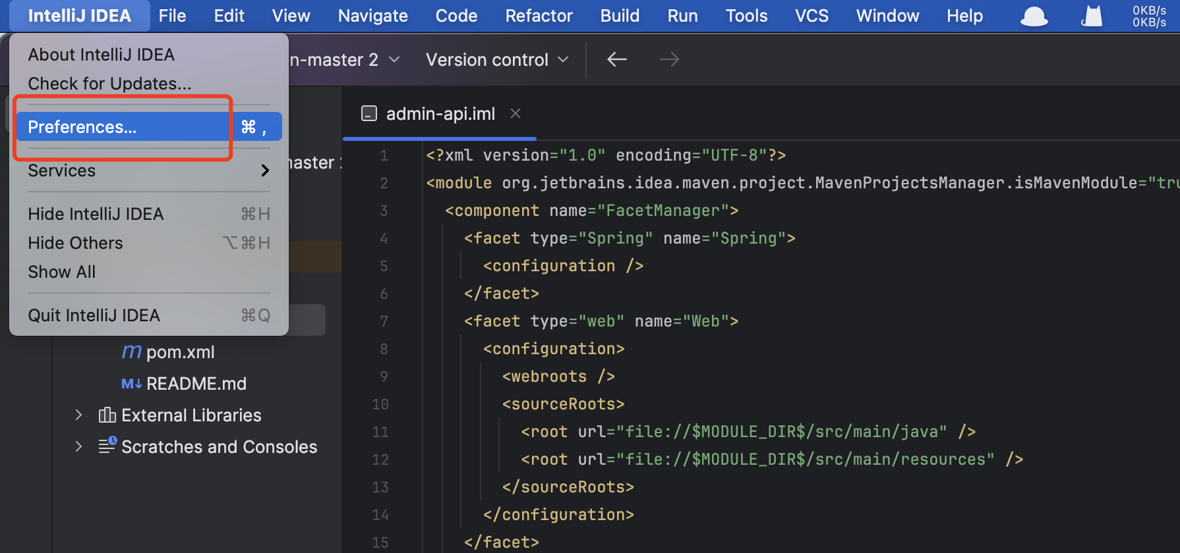Viewport: 1180px width, 553px height.
Task: Choose Quit IntelliJ IDEA menu item
Action: [x=149, y=315]
